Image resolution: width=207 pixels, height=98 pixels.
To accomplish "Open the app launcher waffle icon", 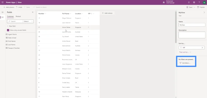I will (x=3, y=2).
